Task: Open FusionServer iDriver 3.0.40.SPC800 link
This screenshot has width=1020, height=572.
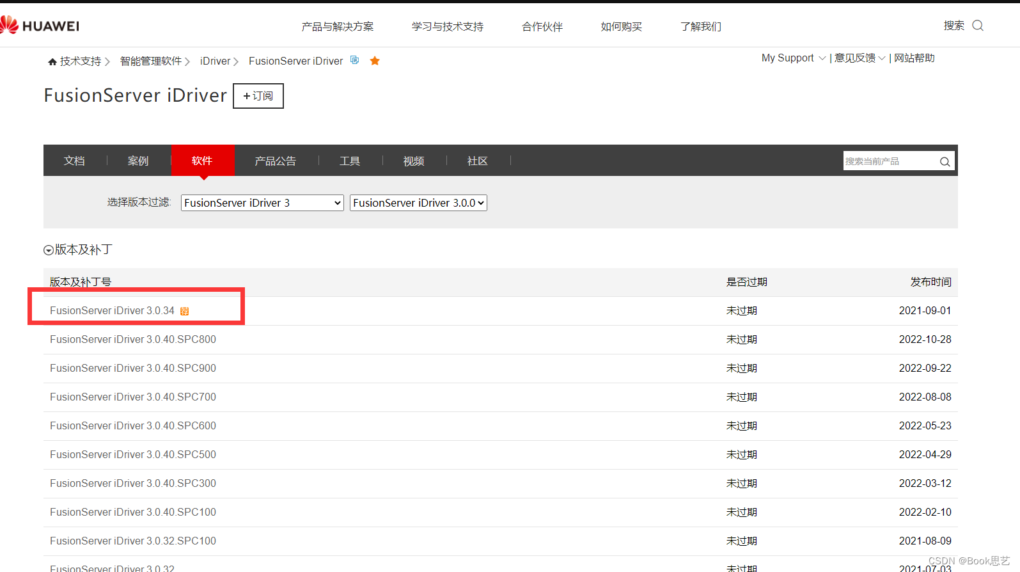Action: coord(133,340)
